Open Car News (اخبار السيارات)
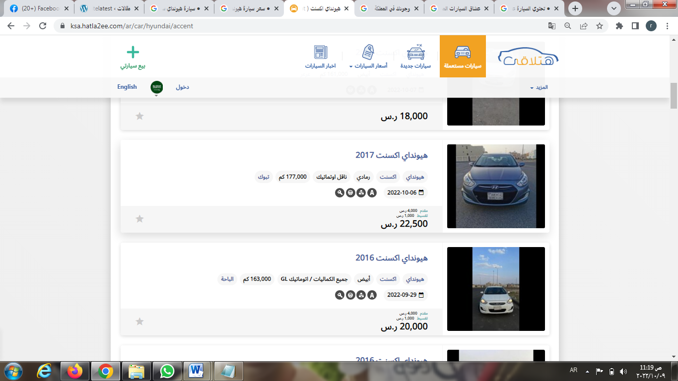The image size is (678, 381). click(x=321, y=56)
